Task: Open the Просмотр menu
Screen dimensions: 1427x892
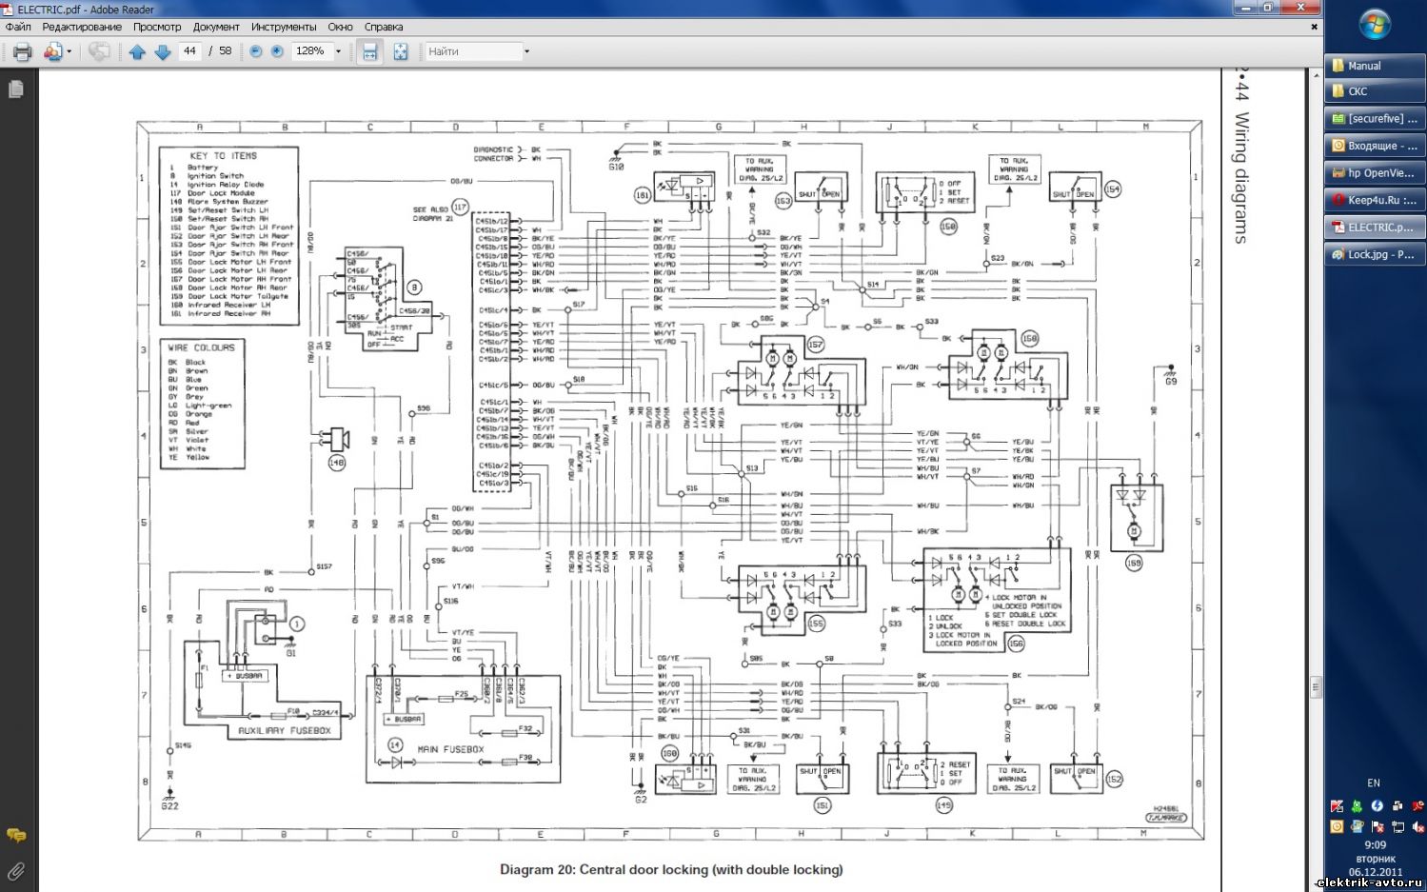Action: pyautogui.click(x=157, y=27)
